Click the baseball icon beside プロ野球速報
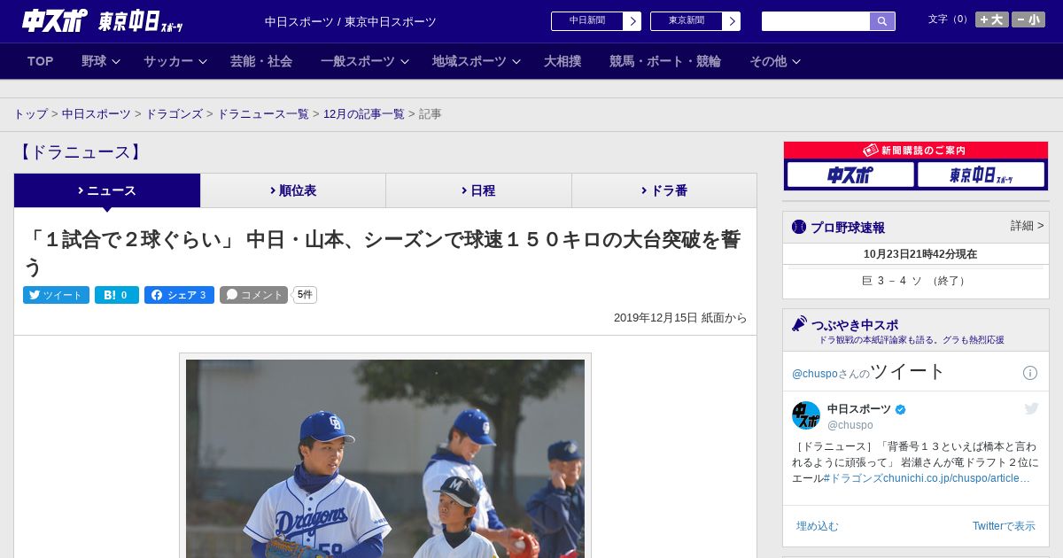Screen dimensions: 1063x558 tap(799, 227)
